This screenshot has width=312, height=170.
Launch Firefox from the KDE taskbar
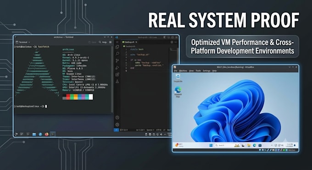46,134
